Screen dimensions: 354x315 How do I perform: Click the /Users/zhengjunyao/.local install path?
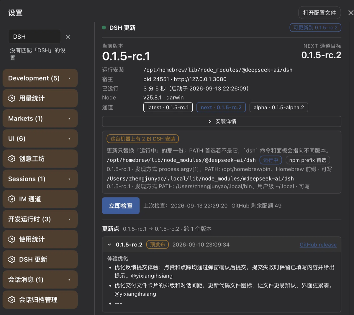[x=200, y=179]
